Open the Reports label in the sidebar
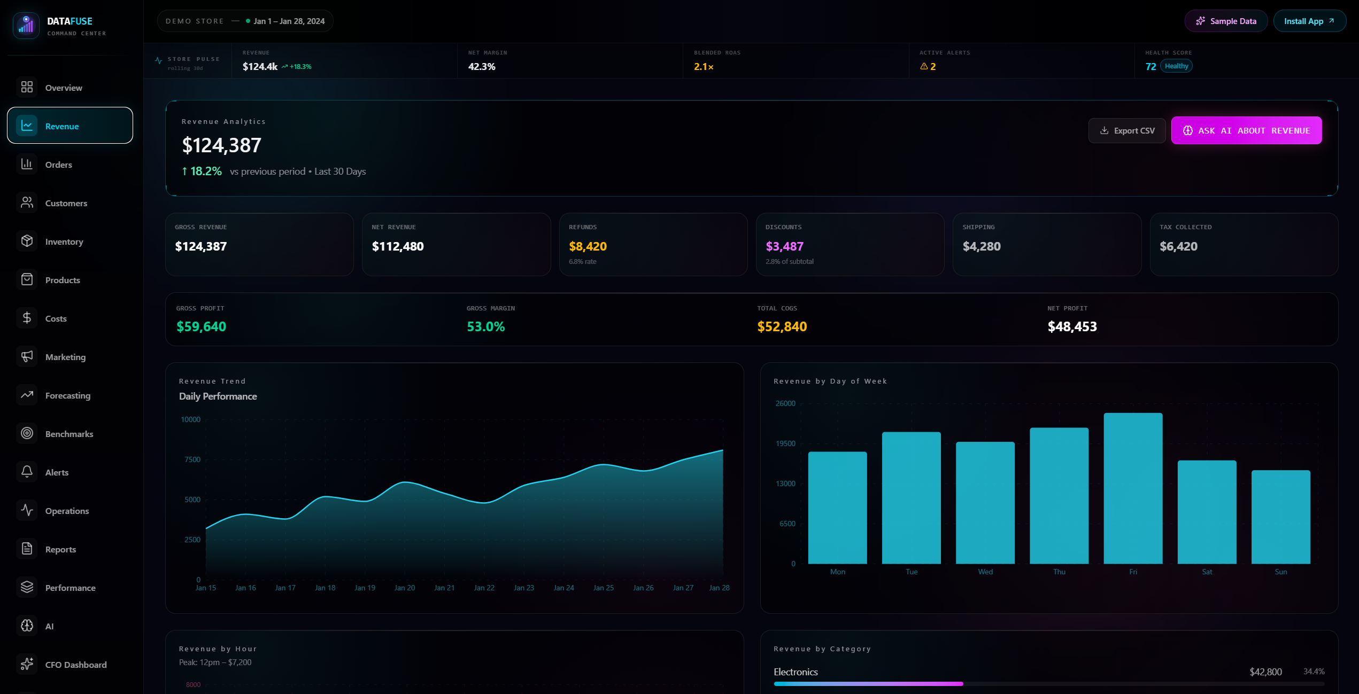Viewport: 1359px width, 694px height. (60, 549)
